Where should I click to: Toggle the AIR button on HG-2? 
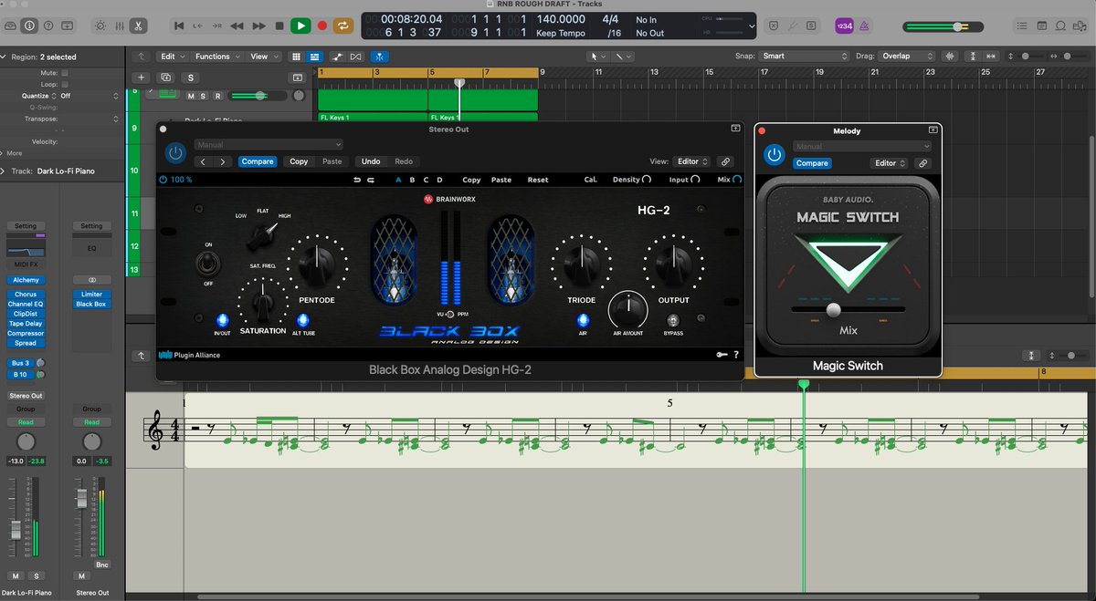(582, 319)
